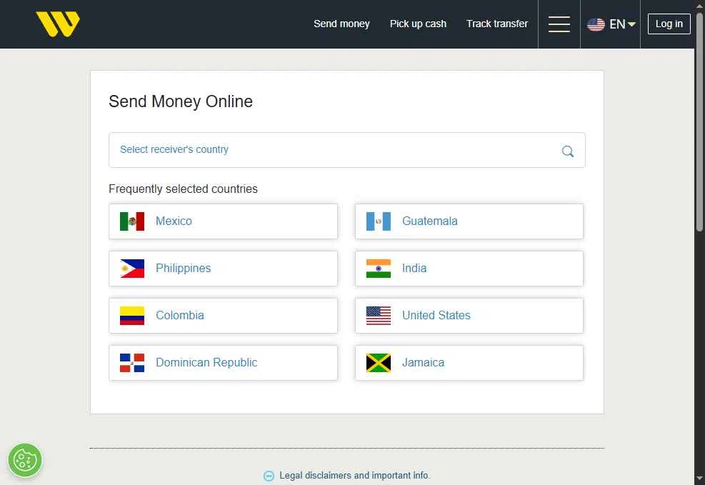Screen dimensions: 705x485
Task: Click the scrollbar down arrow
Action: [699, 479]
